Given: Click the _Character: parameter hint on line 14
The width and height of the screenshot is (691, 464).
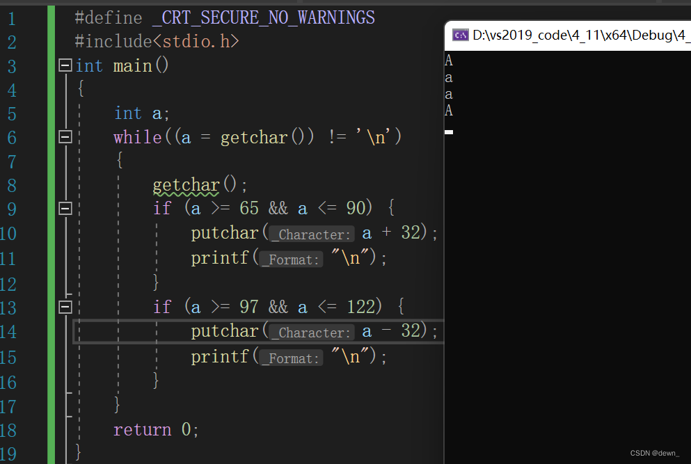Looking at the screenshot, I should point(310,333).
